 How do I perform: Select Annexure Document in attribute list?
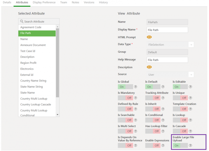(x=33, y=45)
